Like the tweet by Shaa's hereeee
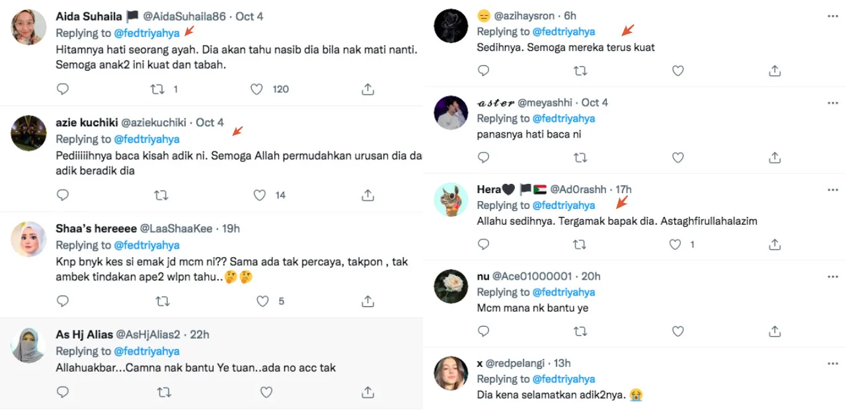Screen dimensions: 846x410 262,301
